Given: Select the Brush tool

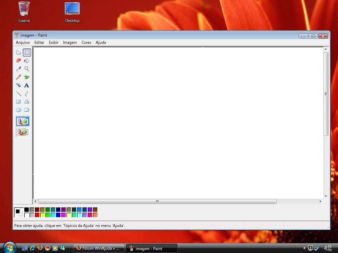Looking at the screenshot, I should pyautogui.click(x=27, y=77).
